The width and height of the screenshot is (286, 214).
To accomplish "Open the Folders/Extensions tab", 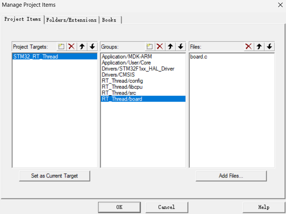I will tap(71, 20).
